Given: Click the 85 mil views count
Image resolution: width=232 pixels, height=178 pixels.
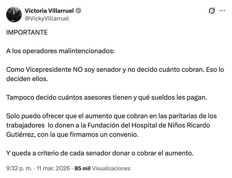Looking at the screenshot, I should (83, 168).
